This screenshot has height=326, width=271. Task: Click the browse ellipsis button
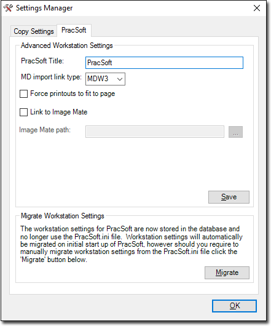(x=235, y=132)
